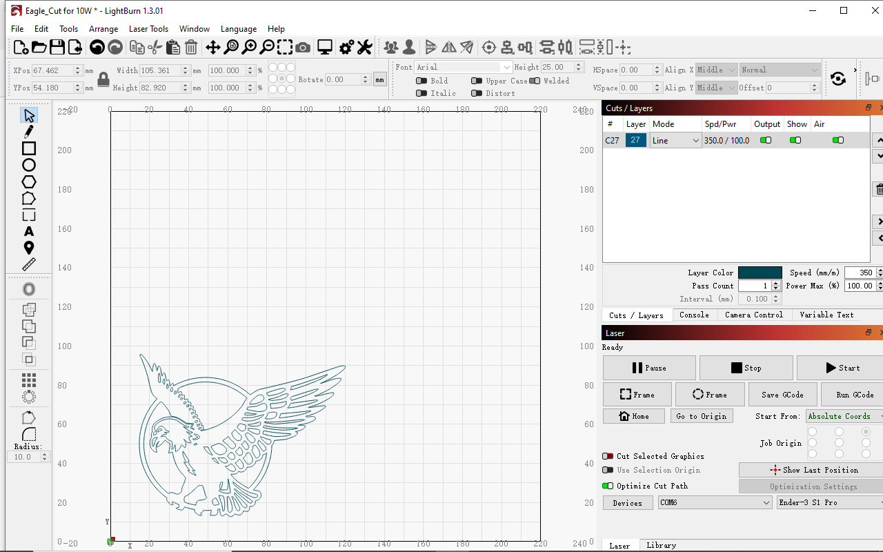Zoom in on the workspace
883x552 pixels.
249,48
